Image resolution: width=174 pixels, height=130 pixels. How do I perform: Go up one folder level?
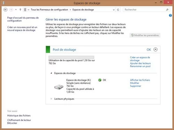click(x=20, y=10)
